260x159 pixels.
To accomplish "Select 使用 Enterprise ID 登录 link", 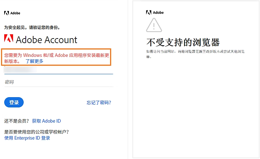I will 27,138.
